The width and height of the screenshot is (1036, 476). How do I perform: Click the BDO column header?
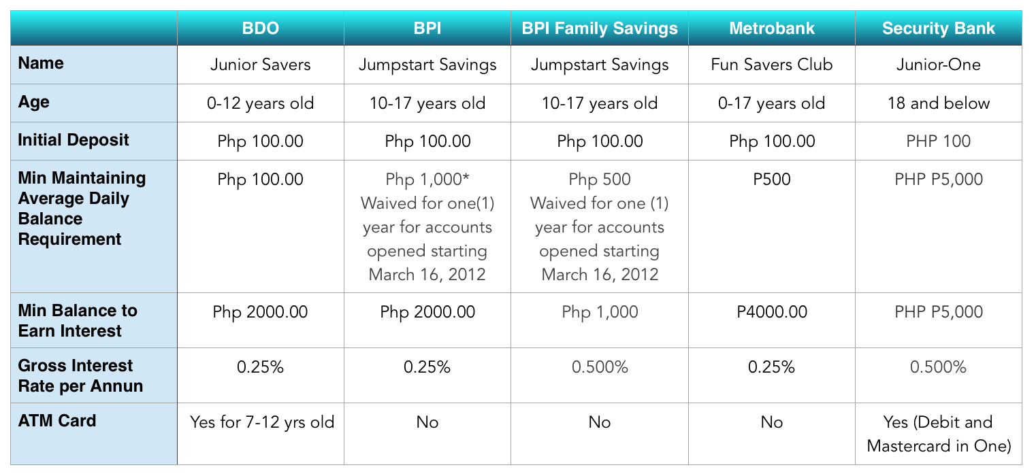tap(261, 29)
